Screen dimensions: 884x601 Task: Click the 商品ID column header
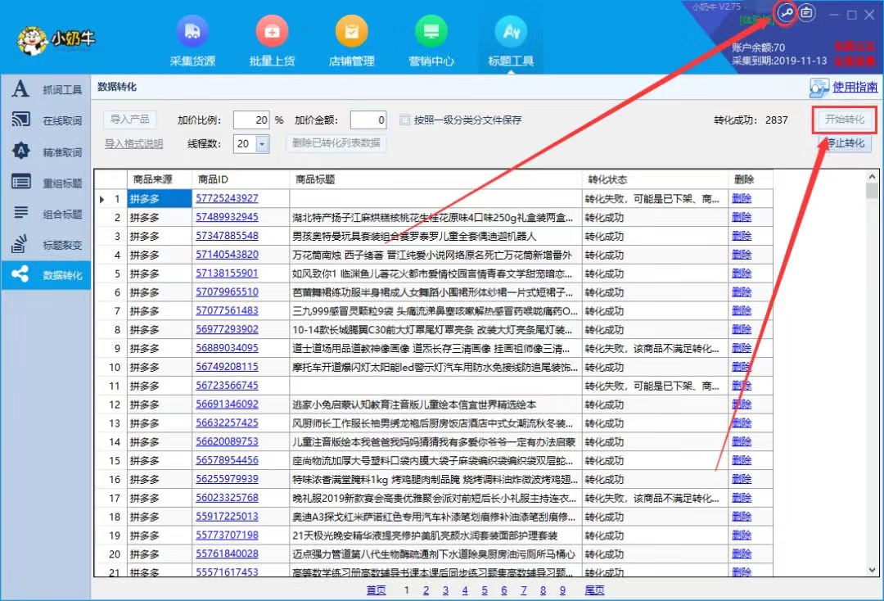click(x=241, y=179)
